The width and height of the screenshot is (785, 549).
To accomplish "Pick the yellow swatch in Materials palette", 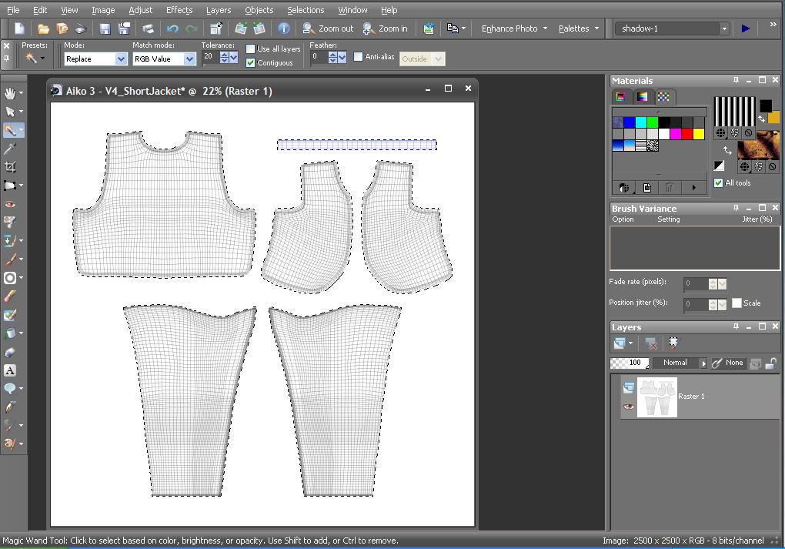I will [x=699, y=134].
